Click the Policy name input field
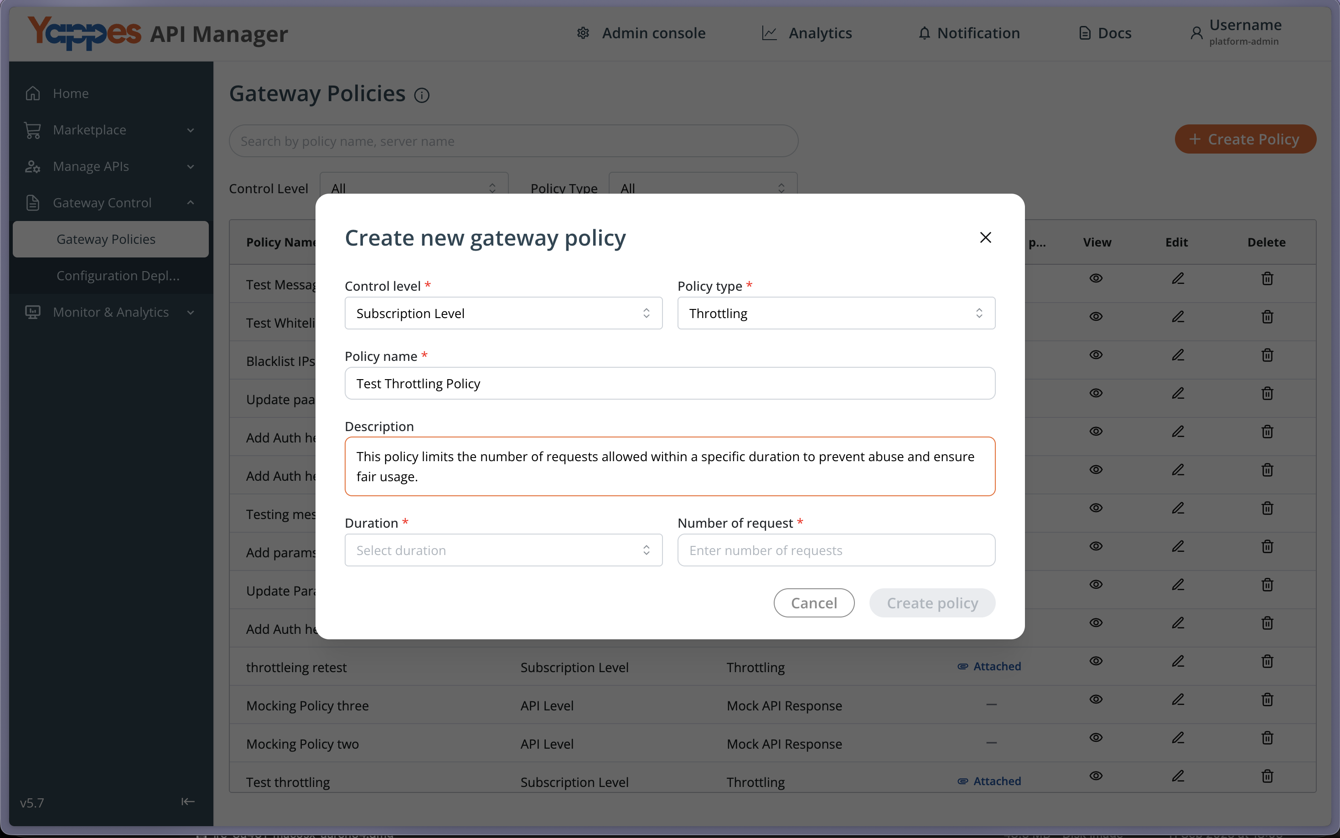Screen dimensions: 1340x838 pyautogui.click(x=670, y=384)
